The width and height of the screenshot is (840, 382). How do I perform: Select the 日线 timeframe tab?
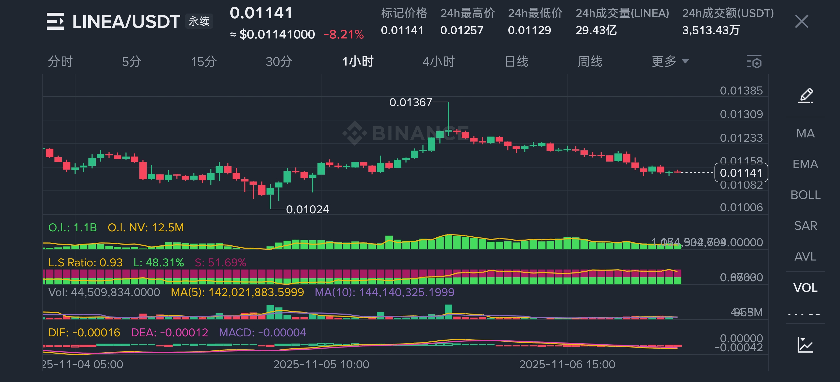516,61
